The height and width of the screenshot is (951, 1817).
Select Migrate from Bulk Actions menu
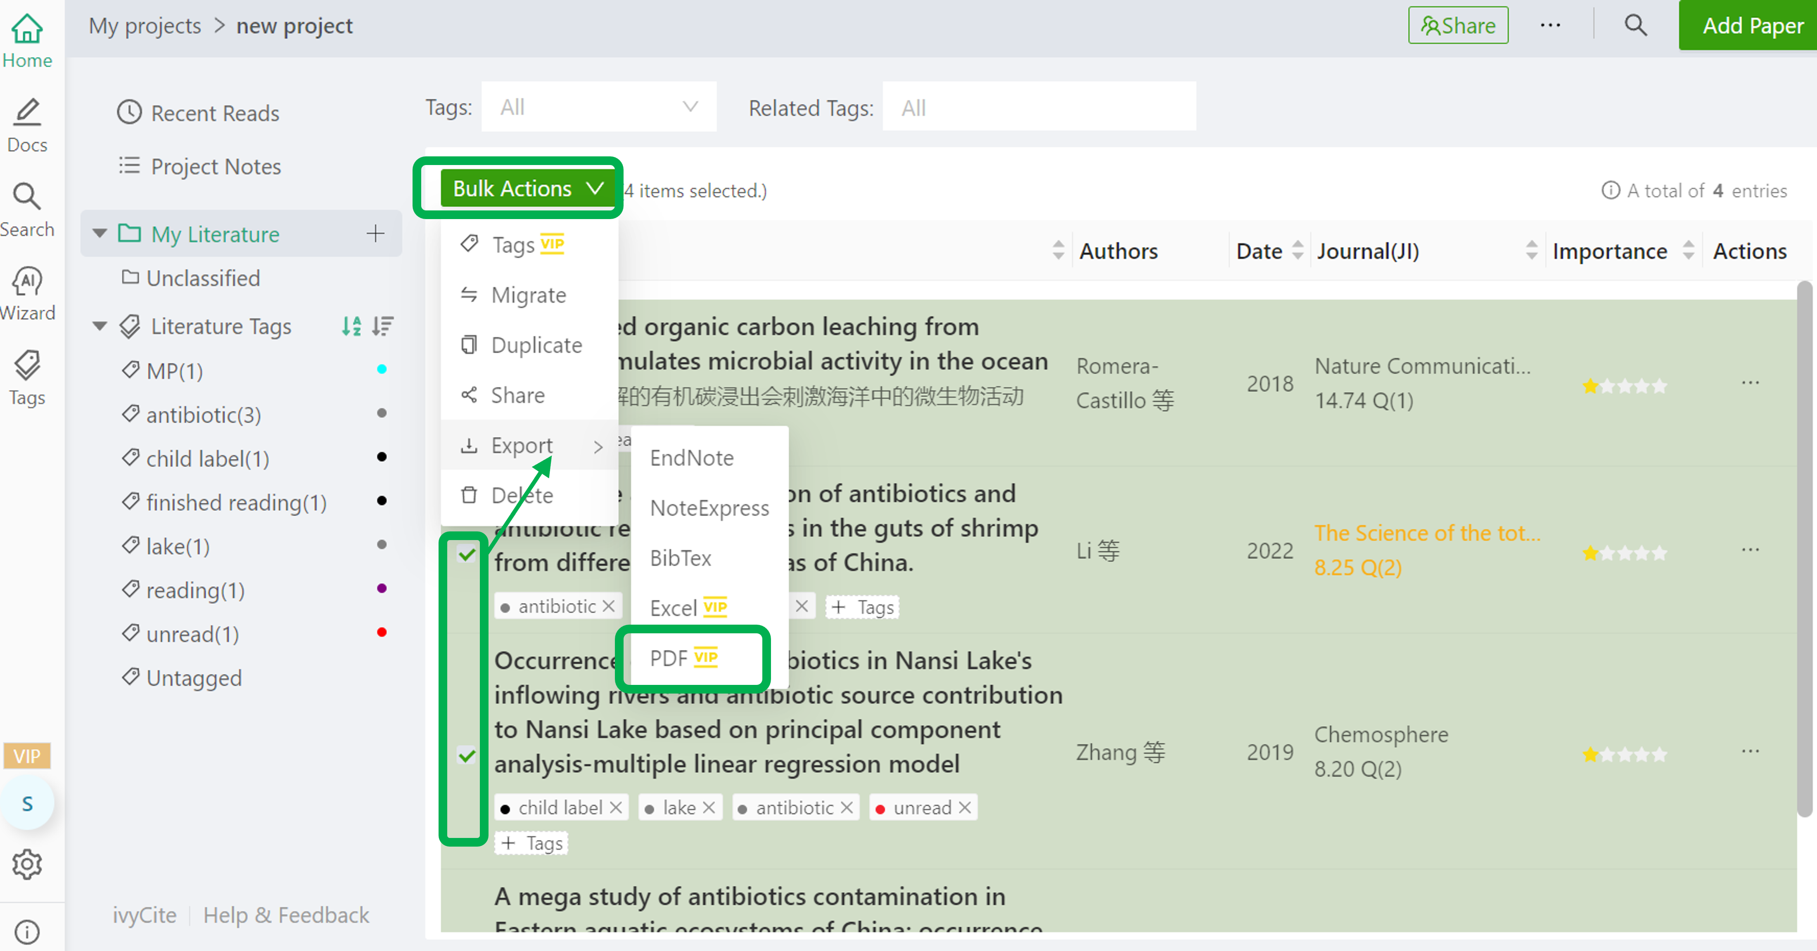[x=529, y=295]
